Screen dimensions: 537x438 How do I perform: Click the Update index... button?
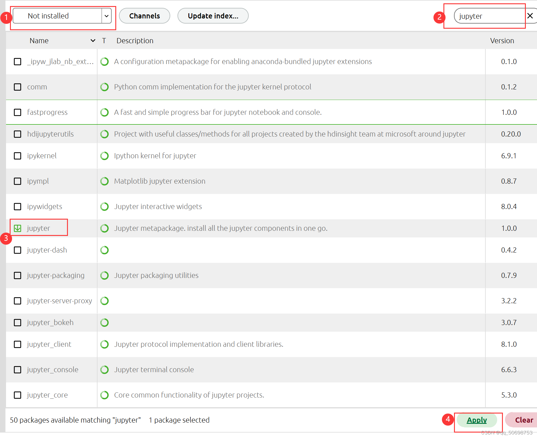click(x=213, y=16)
